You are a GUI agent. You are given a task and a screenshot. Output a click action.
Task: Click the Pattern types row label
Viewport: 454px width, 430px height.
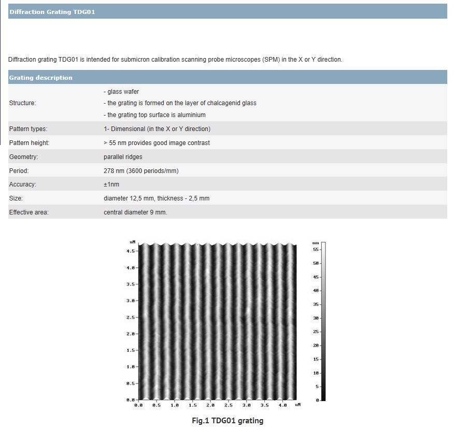tap(29, 129)
